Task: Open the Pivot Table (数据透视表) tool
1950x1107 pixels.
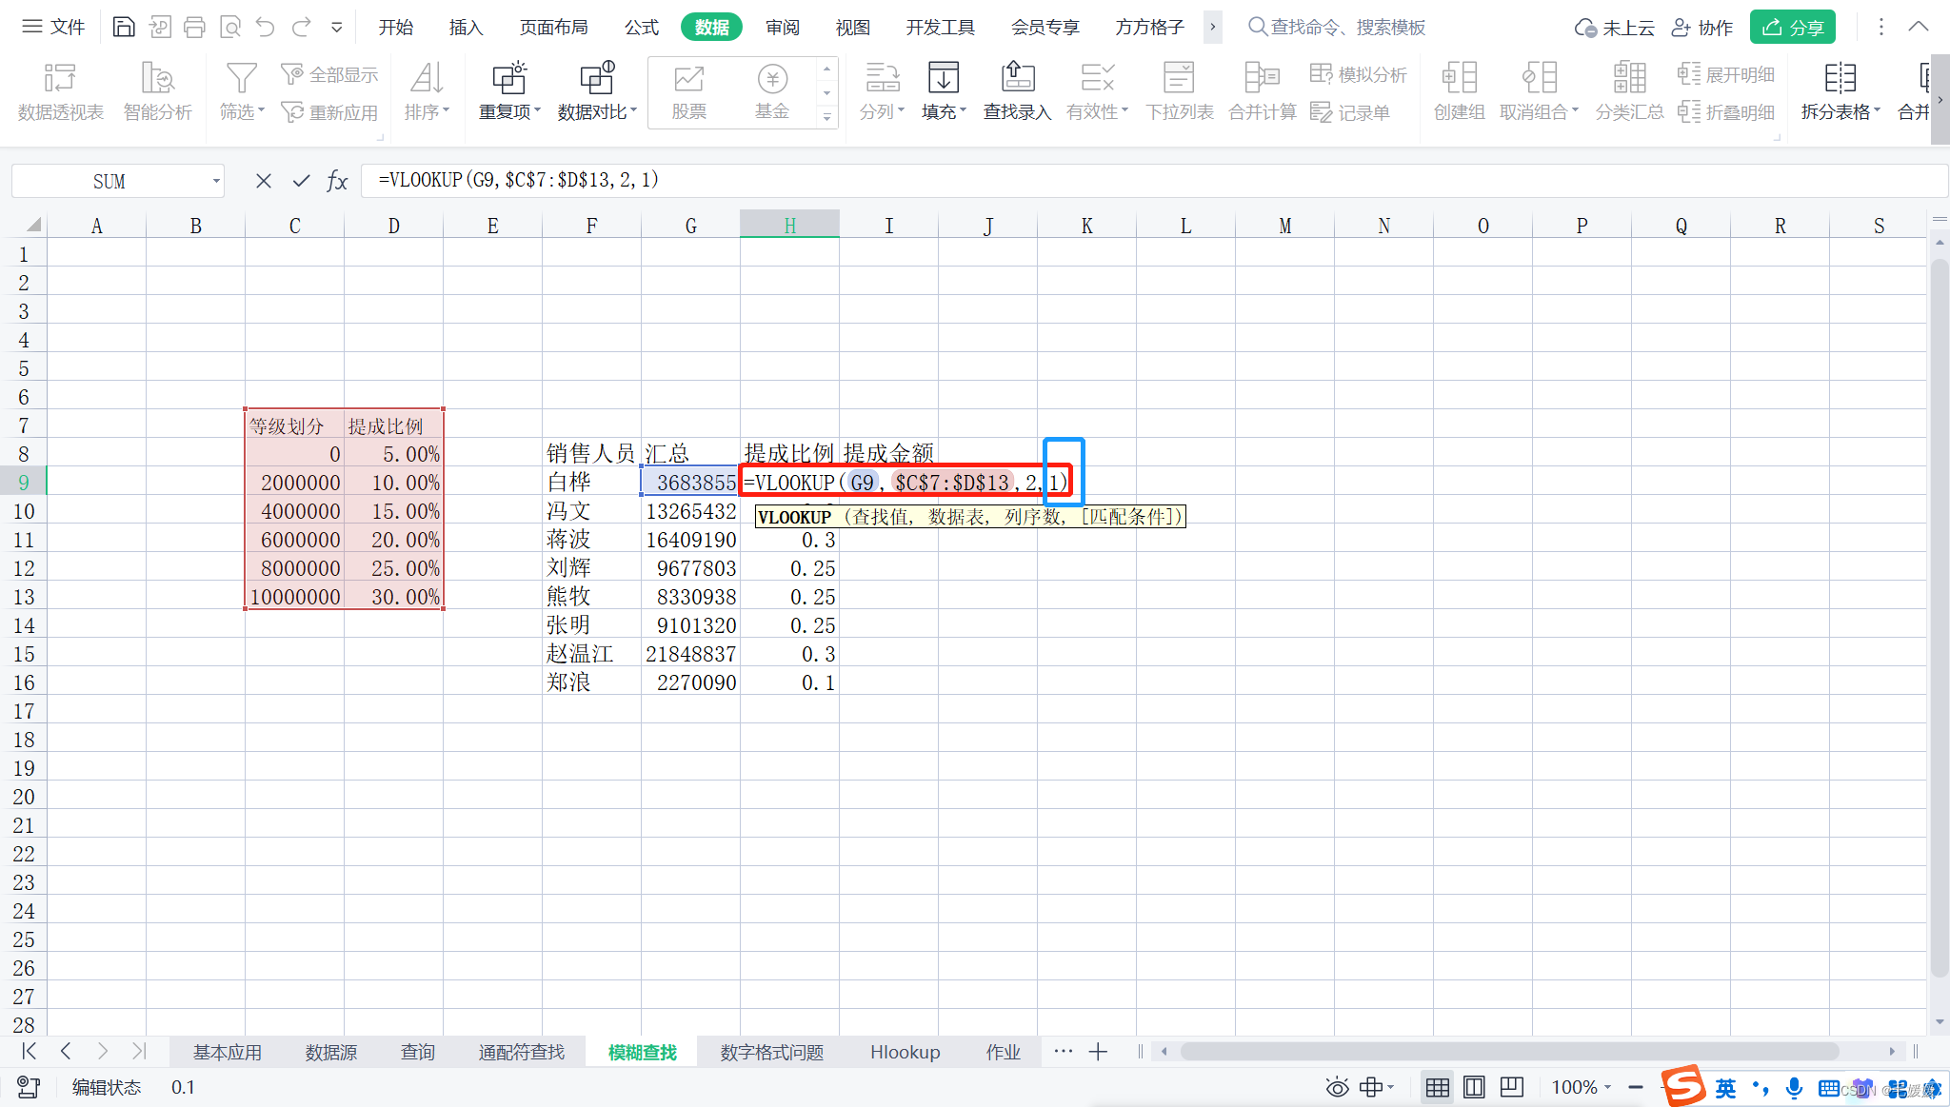Action: click(61, 91)
